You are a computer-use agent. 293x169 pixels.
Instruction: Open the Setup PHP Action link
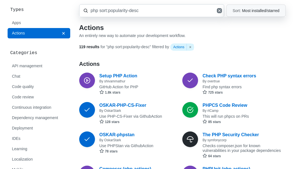pos(118,76)
